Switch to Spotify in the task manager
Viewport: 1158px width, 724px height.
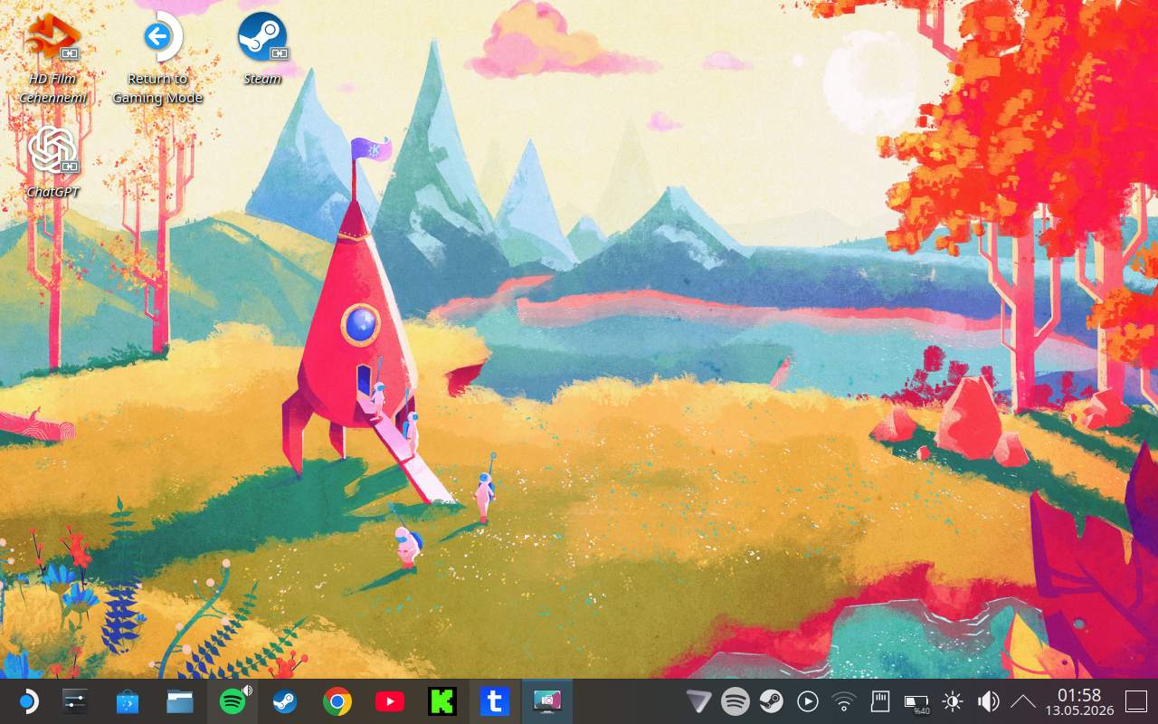click(233, 701)
